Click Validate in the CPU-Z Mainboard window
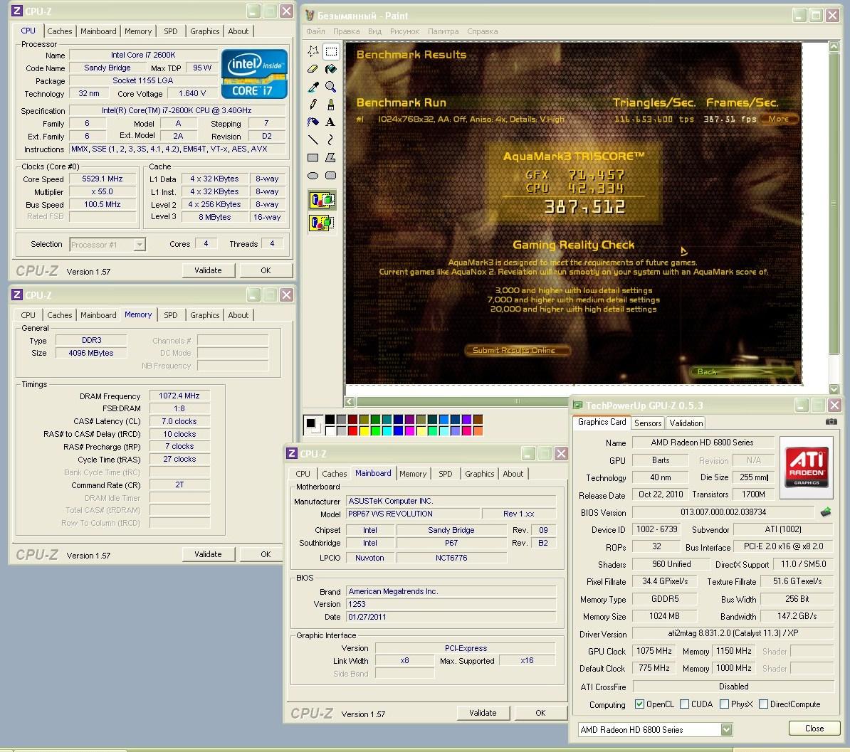 click(x=483, y=713)
